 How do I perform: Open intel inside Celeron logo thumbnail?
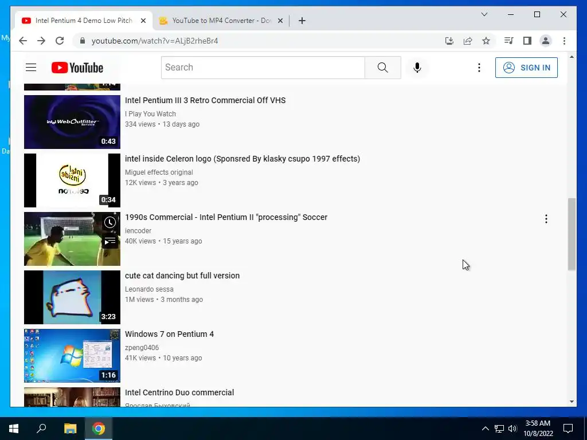click(x=72, y=180)
